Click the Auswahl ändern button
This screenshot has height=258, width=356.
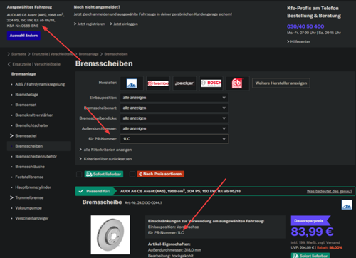click(23, 36)
